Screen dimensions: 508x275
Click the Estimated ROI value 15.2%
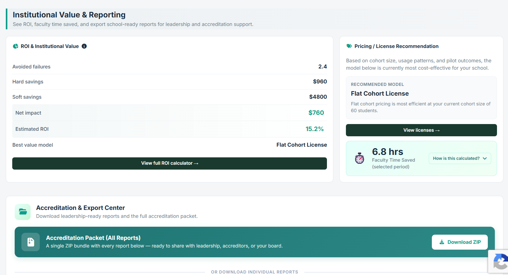click(x=314, y=129)
